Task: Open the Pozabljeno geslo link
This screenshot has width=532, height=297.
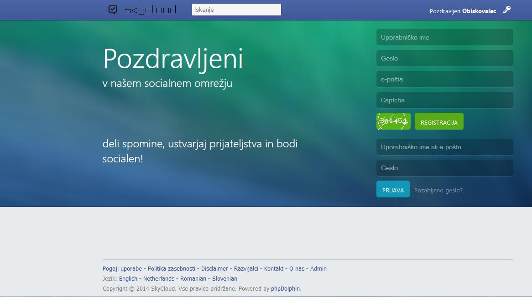Action: point(438,191)
